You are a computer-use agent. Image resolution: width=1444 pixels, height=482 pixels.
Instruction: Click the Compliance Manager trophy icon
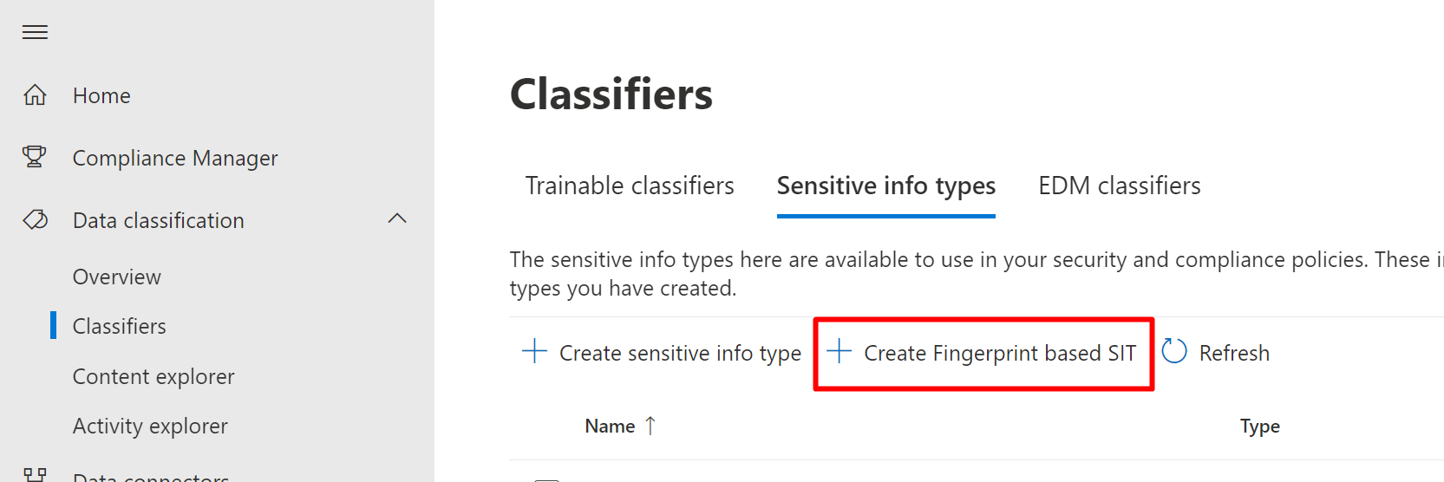pyautogui.click(x=35, y=157)
